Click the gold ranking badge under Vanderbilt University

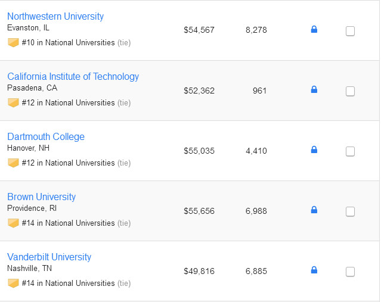[13, 284]
